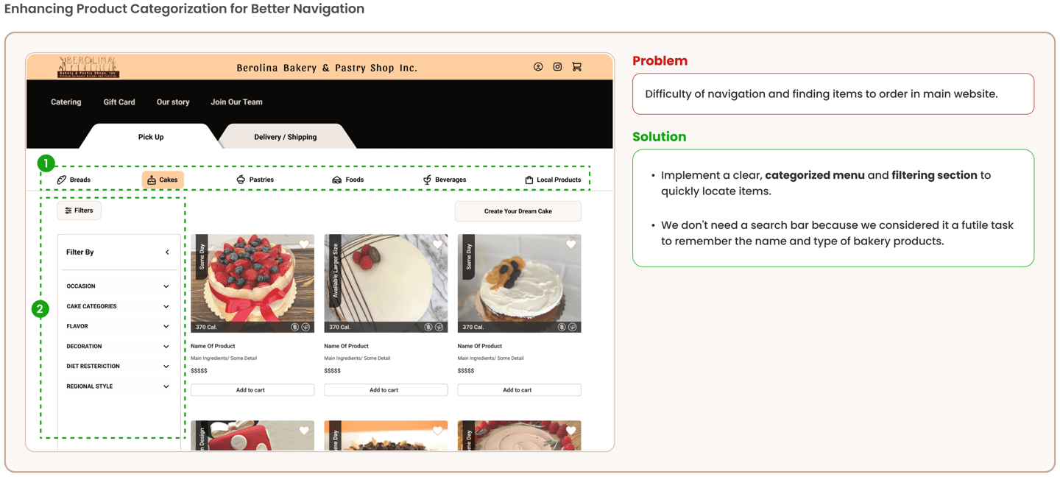This screenshot has height=477, width=1060.
Task: Open the Instagram icon in header
Action: (x=557, y=67)
